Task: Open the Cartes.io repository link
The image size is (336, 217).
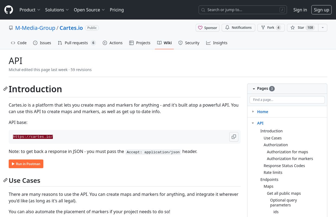Action: click(71, 28)
